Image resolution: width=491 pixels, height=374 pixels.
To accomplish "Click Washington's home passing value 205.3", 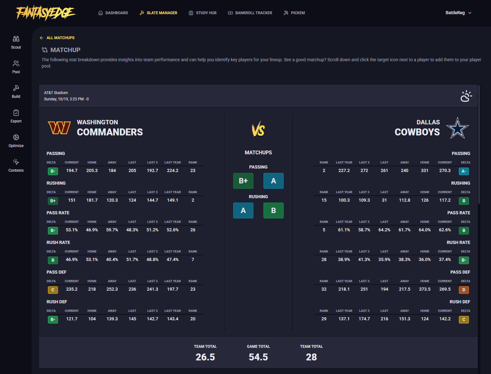I will coord(92,170).
